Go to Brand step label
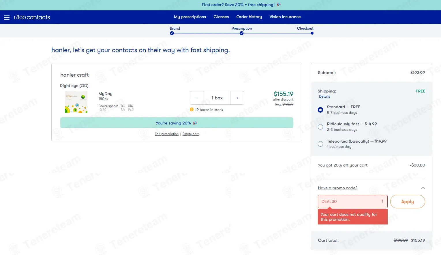Screen dimensions: 441x255 pos(175,28)
